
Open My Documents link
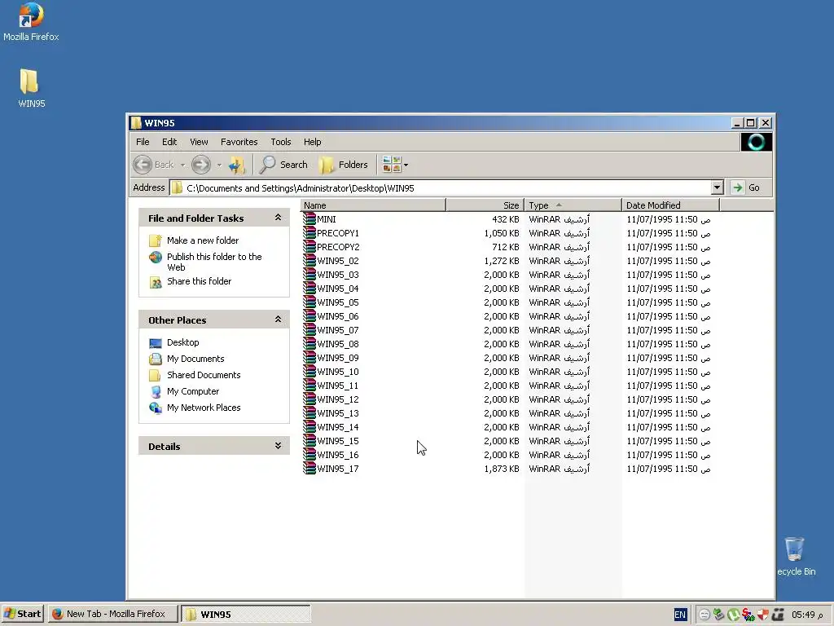195,359
